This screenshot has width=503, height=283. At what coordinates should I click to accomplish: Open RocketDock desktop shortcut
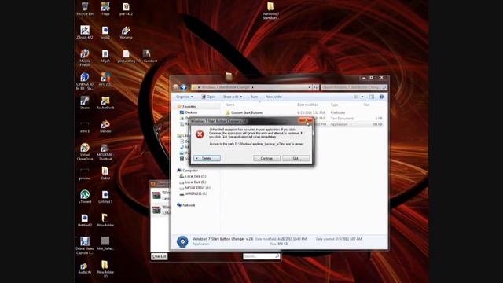point(105,103)
